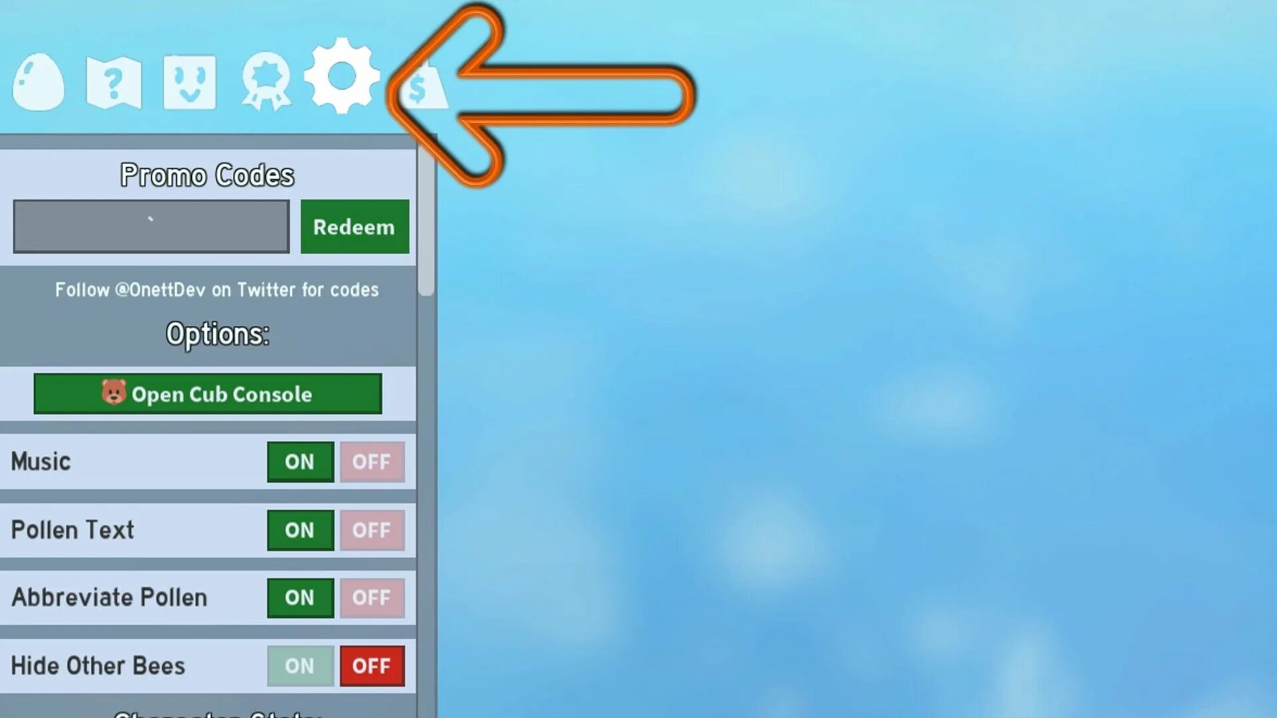The height and width of the screenshot is (718, 1277).
Task: Click the Redeem promo code button
Action: coord(355,226)
